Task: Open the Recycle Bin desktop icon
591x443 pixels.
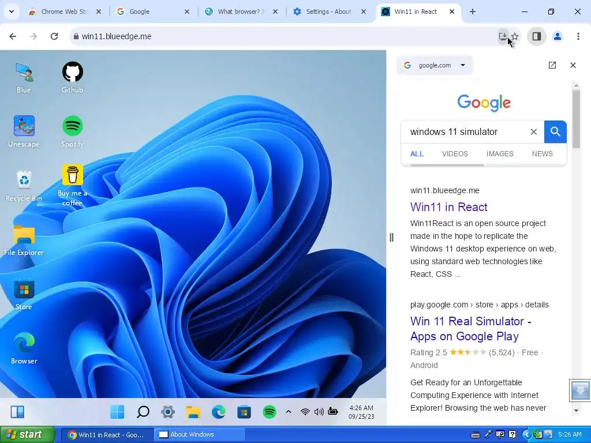Action: point(24,186)
